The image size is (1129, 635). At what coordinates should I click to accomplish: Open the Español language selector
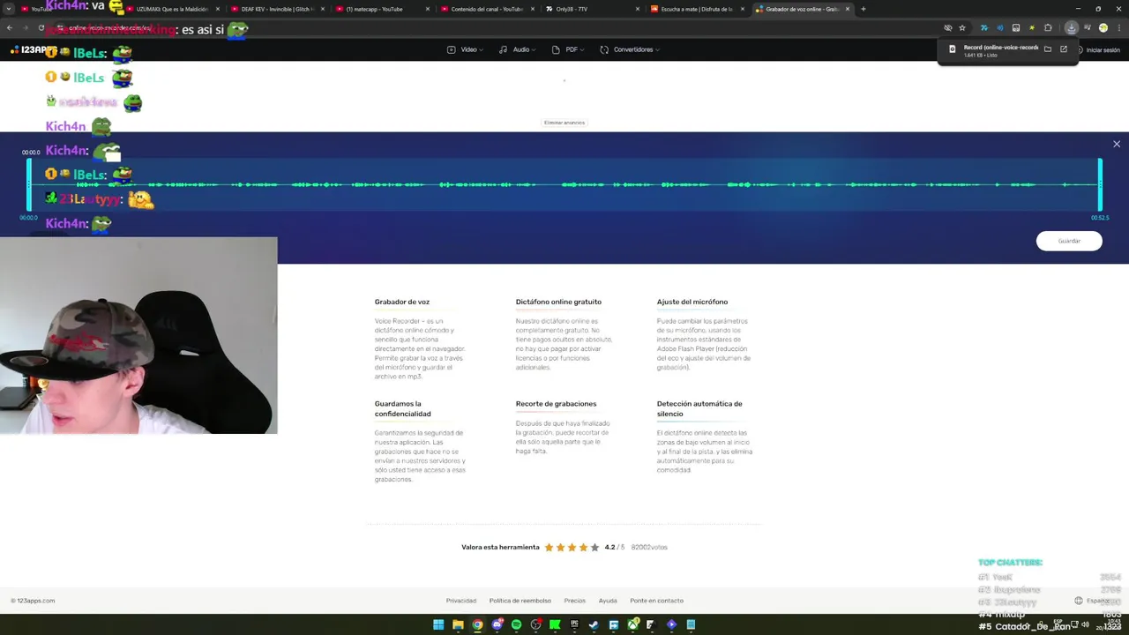tap(1092, 601)
